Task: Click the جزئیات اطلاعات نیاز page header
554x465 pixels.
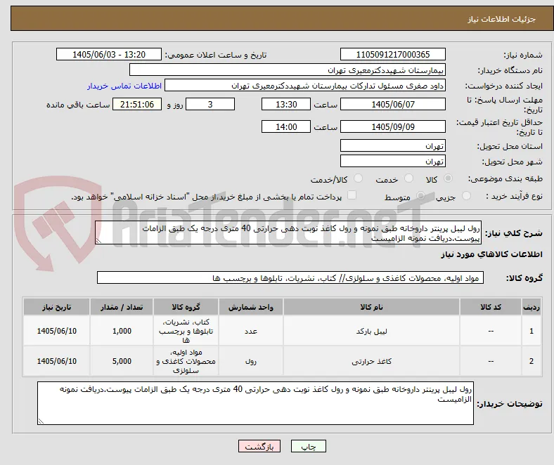Action: tap(501, 19)
